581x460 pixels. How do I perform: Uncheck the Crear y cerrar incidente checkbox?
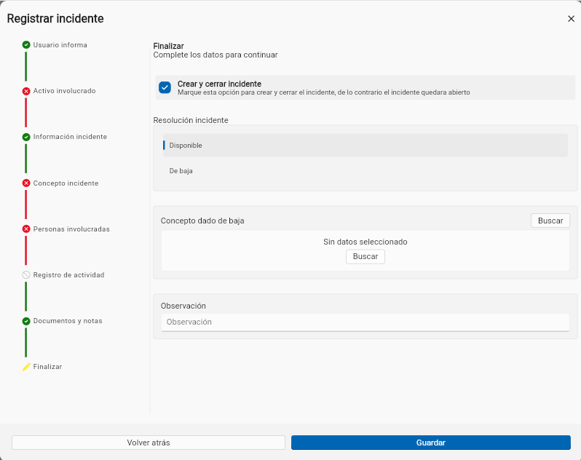(165, 88)
